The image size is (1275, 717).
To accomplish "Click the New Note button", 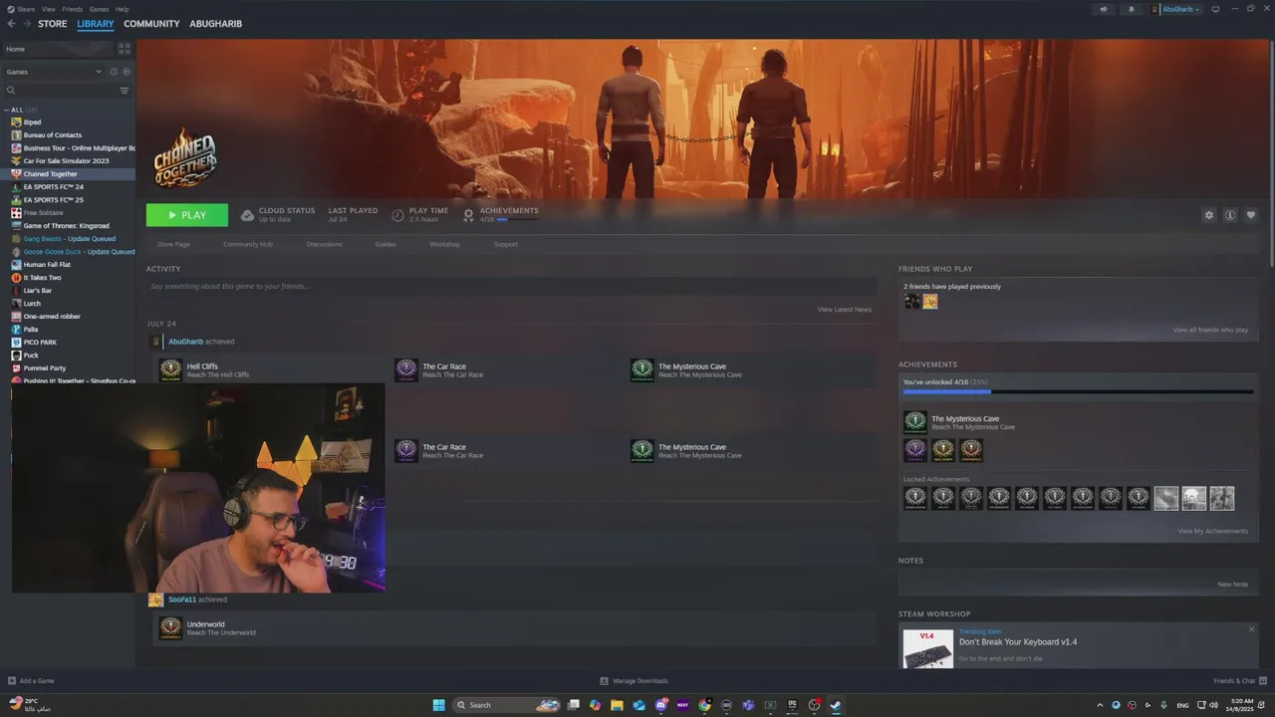I will pyautogui.click(x=1232, y=585).
